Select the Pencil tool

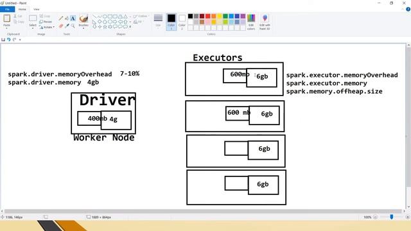click(61, 19)
